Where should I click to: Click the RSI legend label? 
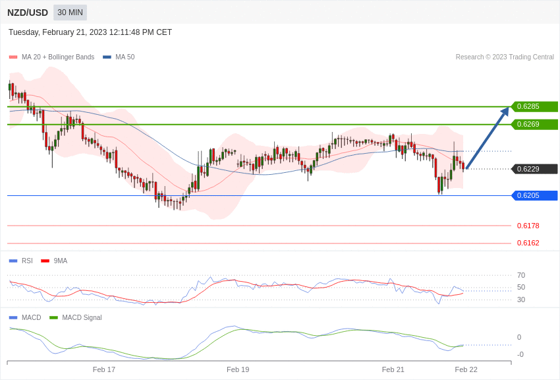[x=27, y=261]
